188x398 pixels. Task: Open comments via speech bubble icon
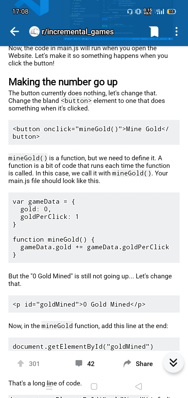coord(79,364)
